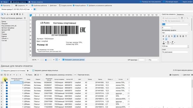This screenshot has height=108, width=193.
Task: Adjust the zoom slider handle
Action: tap(46, 60)
